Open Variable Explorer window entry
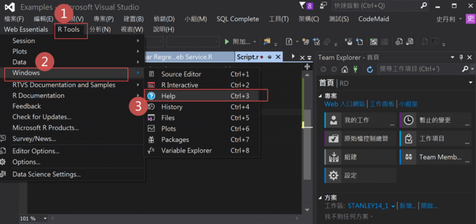This screenshot has width=476, height=224. tap(202, 151)
